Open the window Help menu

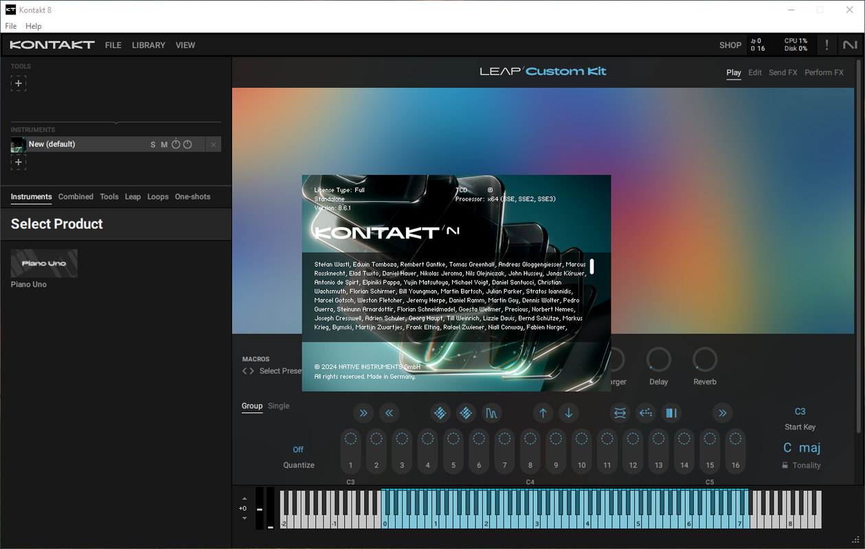[34, 26]
